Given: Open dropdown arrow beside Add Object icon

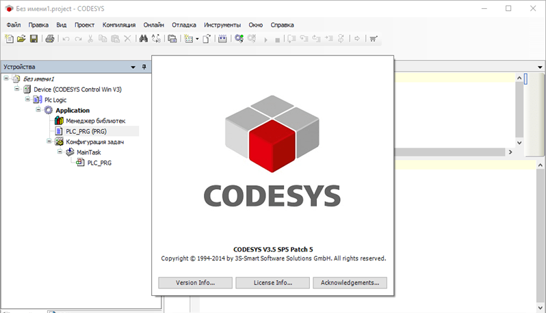Looking at the screenshot, I should 197,39.
